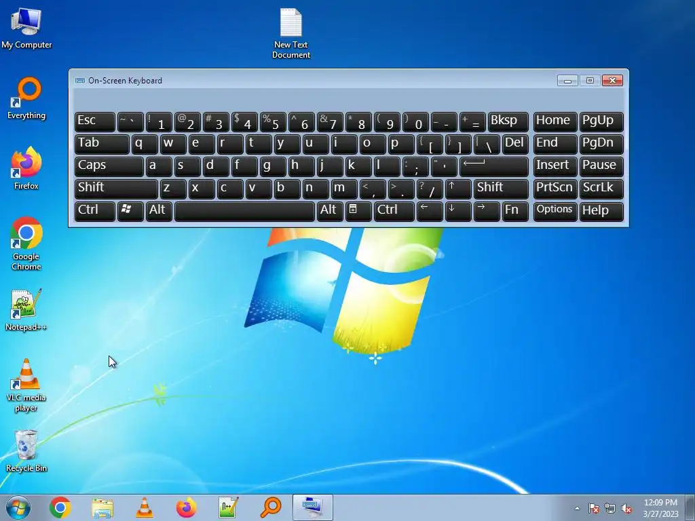Launch Chrome from the taskbar
Viewport: 695px width, 521px height.
60,507
